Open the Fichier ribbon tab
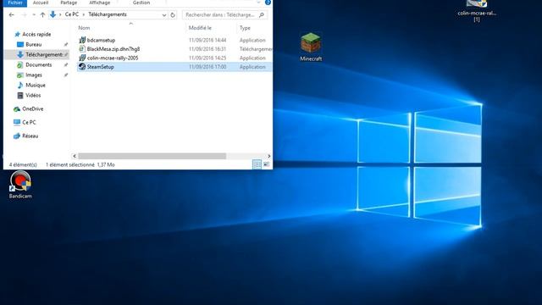Screen dimensions: 542x305 (15, 3)
